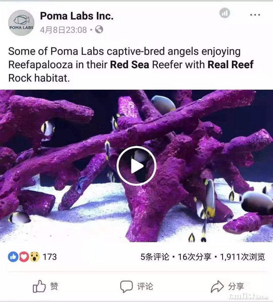Open the 16次分享 shares count
Image resolution: width=273 pixels, height=302 pixels.
(x=195, y=257)
